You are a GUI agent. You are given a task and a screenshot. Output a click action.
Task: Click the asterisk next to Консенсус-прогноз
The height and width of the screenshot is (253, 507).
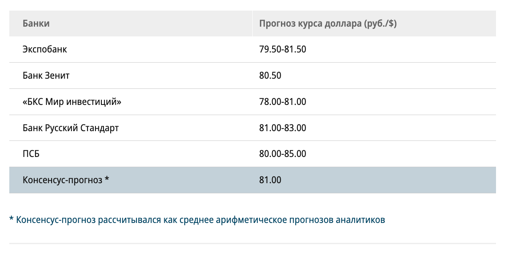(107, 179)
